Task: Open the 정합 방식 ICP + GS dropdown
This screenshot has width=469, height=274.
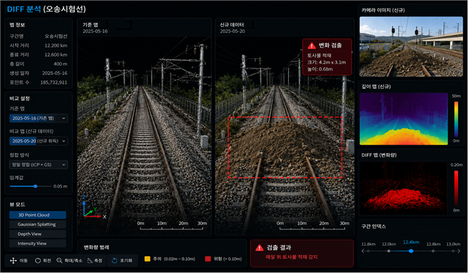Action: click(39, 165)
